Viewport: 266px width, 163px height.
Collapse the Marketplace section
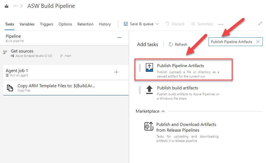(163, 111)
